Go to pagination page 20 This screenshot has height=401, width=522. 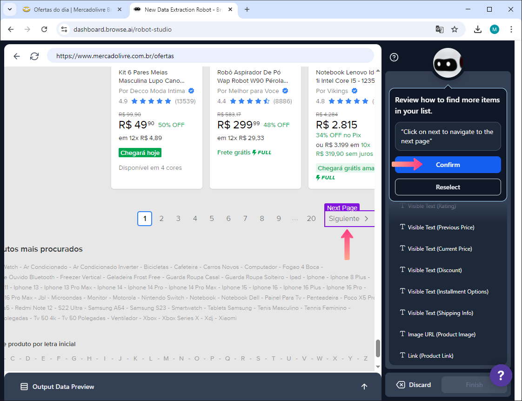(x=311, y=219)
